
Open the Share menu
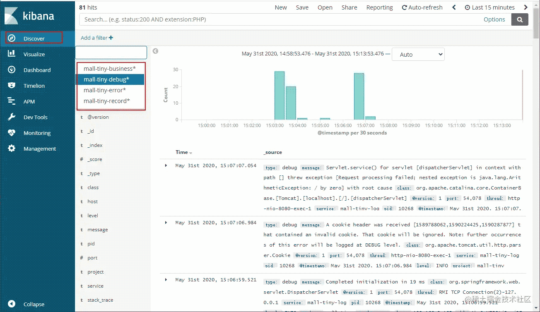[x=349, y=7]
